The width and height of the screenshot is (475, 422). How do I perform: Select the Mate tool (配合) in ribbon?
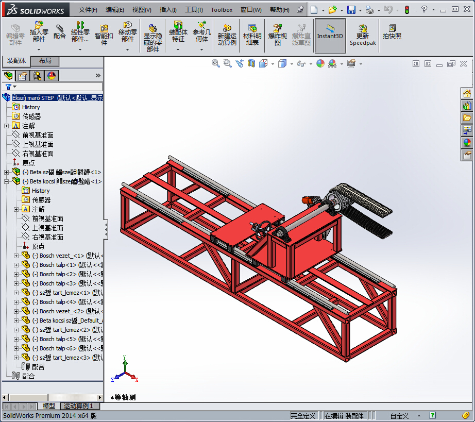[59, 31]
